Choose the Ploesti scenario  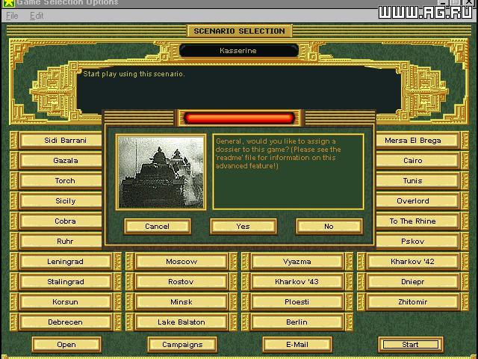click(297, 302)
